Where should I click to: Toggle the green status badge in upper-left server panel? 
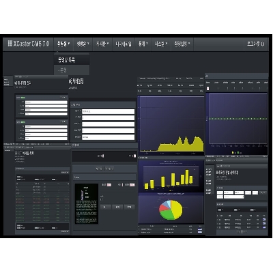pos(23,98)
